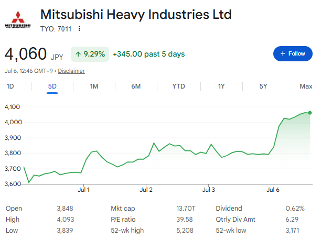Click the Mkt cap label

click(123, 209)
